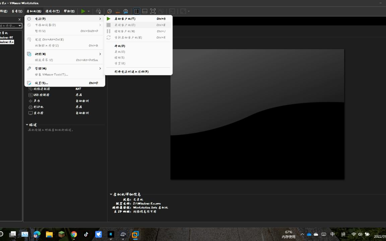Toggle the library panel visibility
386x241 pixels.
tap(137, 11)
